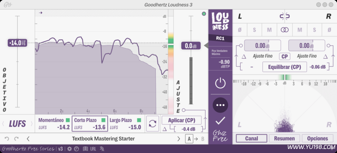
Task: Switch to the Opciones tab
Action: pyautogui.click(x=318, y=139)
